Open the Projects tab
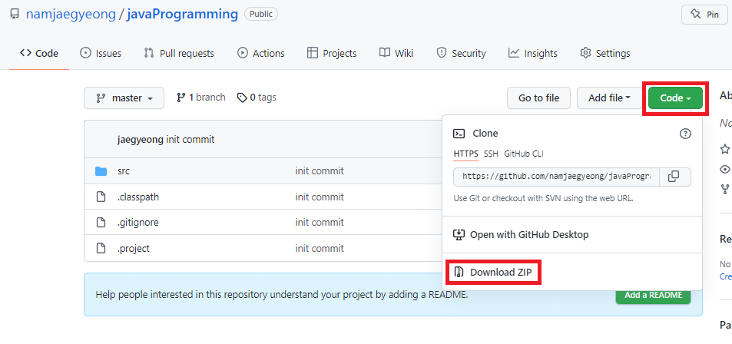Image resolution: width=732 pixels, height=344 pixels. pyautogui.click(x=332, y=53)
